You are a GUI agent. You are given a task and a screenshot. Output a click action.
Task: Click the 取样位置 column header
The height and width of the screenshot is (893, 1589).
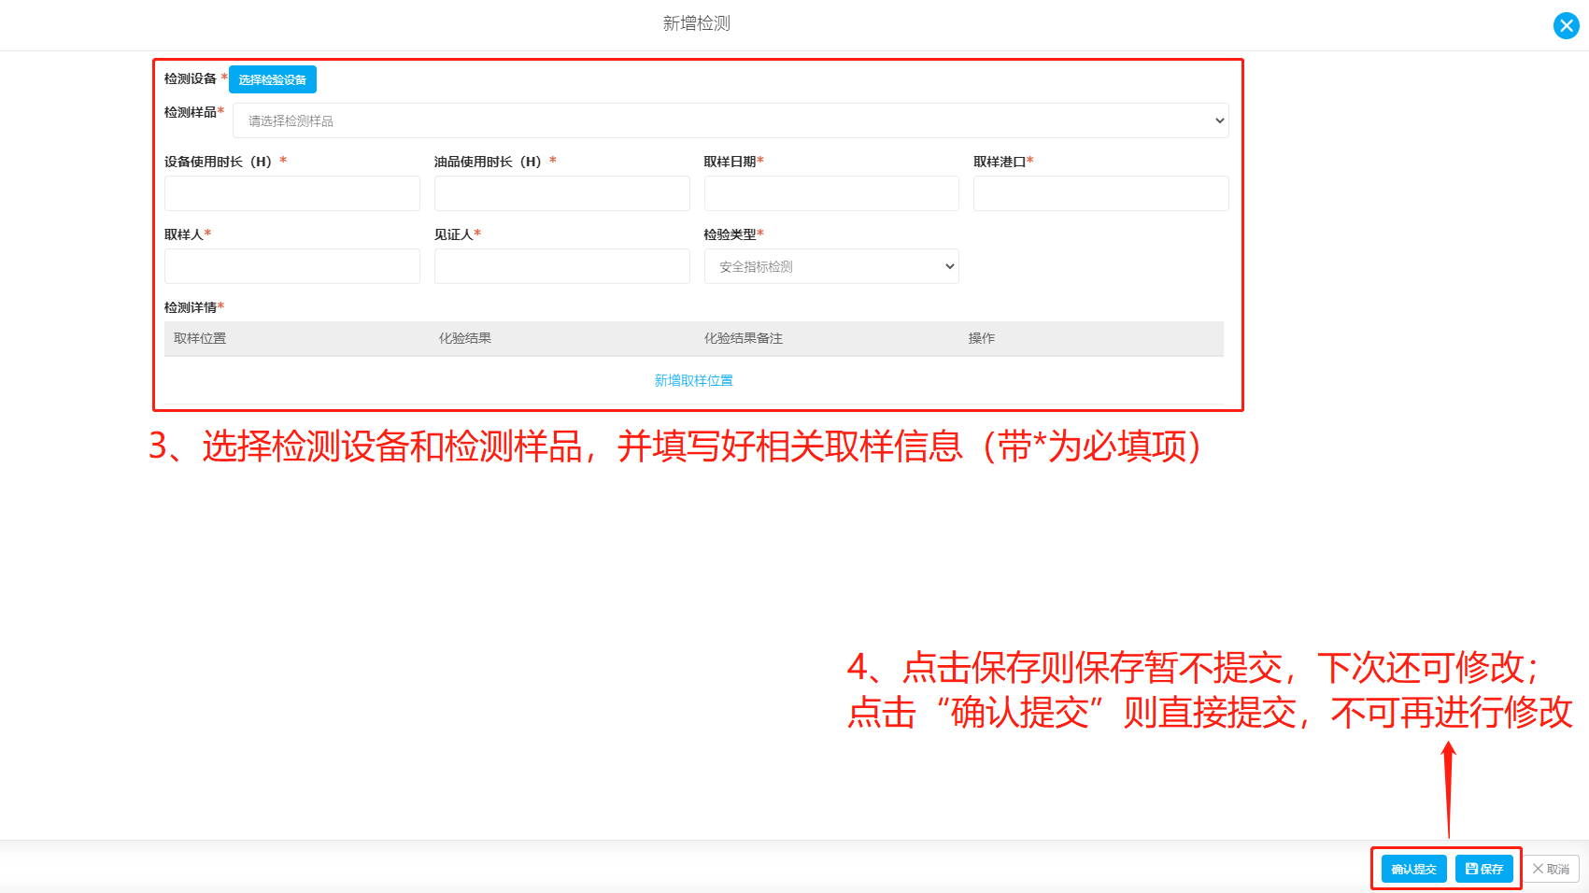point(200,338)
